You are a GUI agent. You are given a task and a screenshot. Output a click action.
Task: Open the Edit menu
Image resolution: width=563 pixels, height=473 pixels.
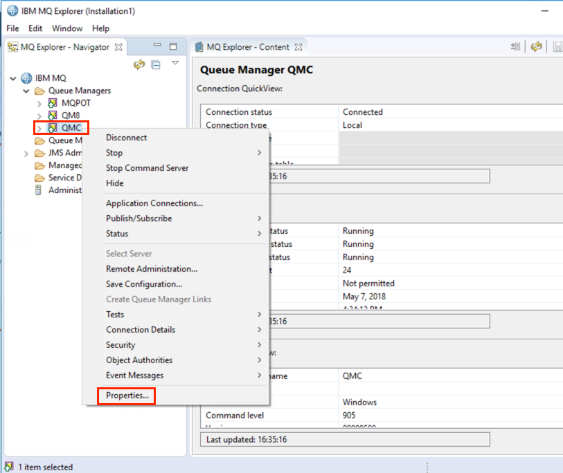coord(35,28)
